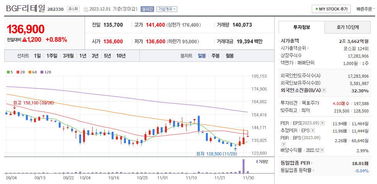
Task: Click the +0.88% change value
Action: 56,40
